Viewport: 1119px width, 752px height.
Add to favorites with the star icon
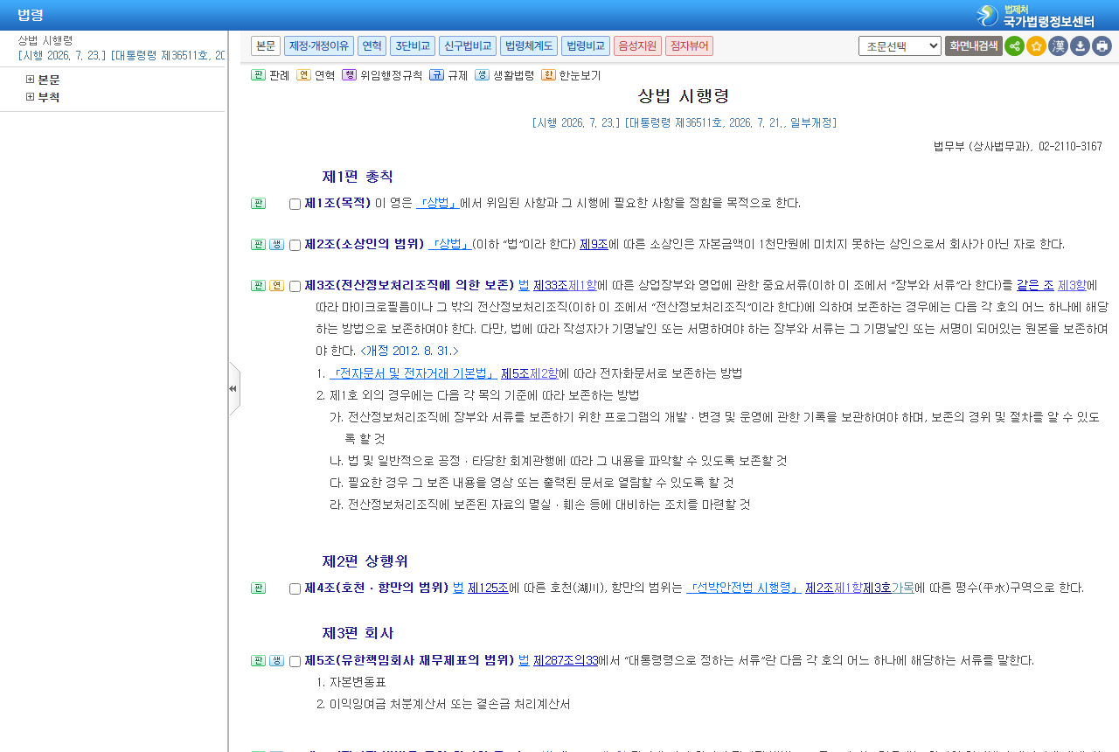tap(1036, 46)
